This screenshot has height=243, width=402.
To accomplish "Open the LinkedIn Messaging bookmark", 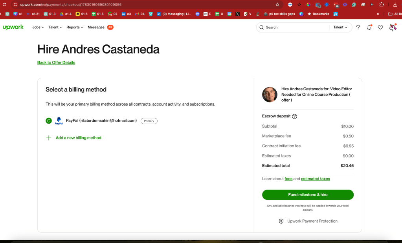I will point(174,14).
